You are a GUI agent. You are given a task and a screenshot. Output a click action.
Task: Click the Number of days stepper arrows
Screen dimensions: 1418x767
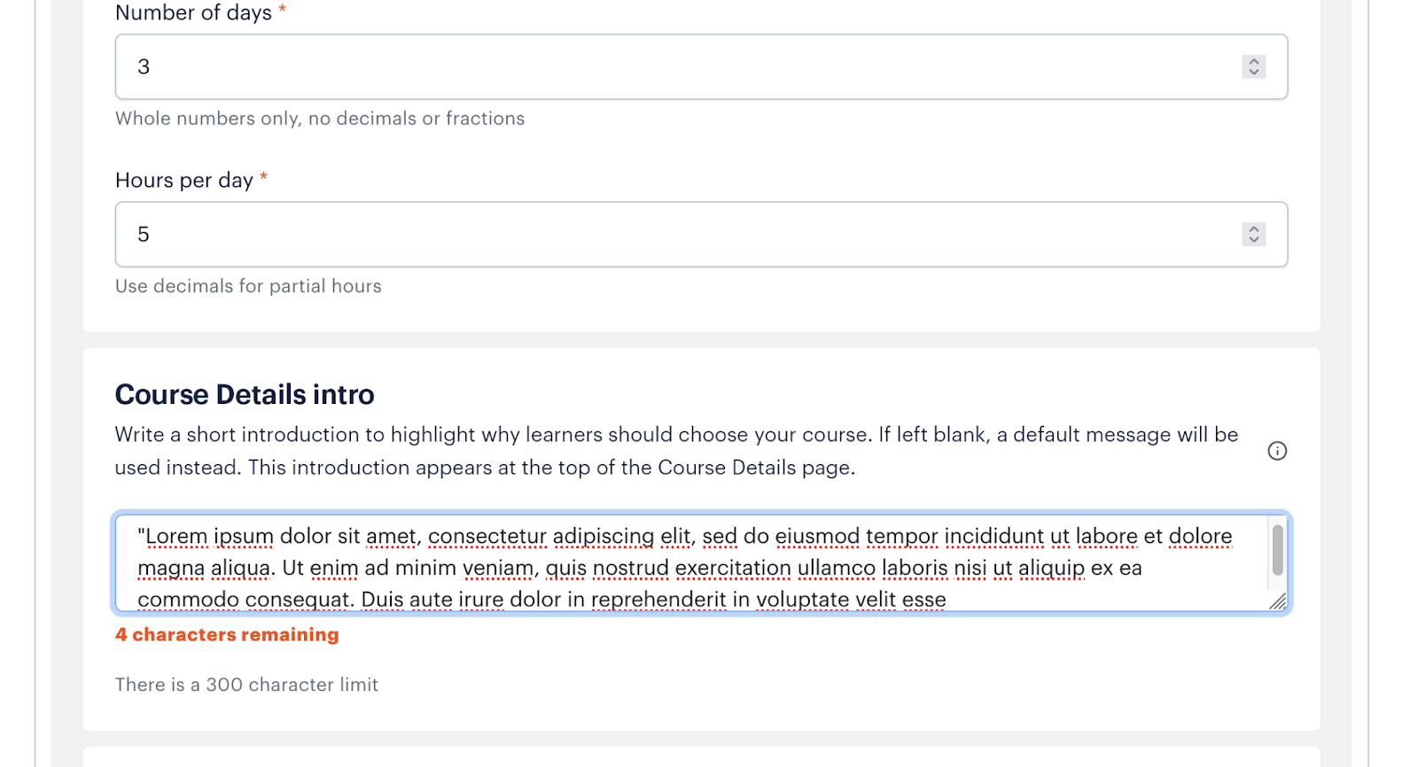click(1253, 66)
